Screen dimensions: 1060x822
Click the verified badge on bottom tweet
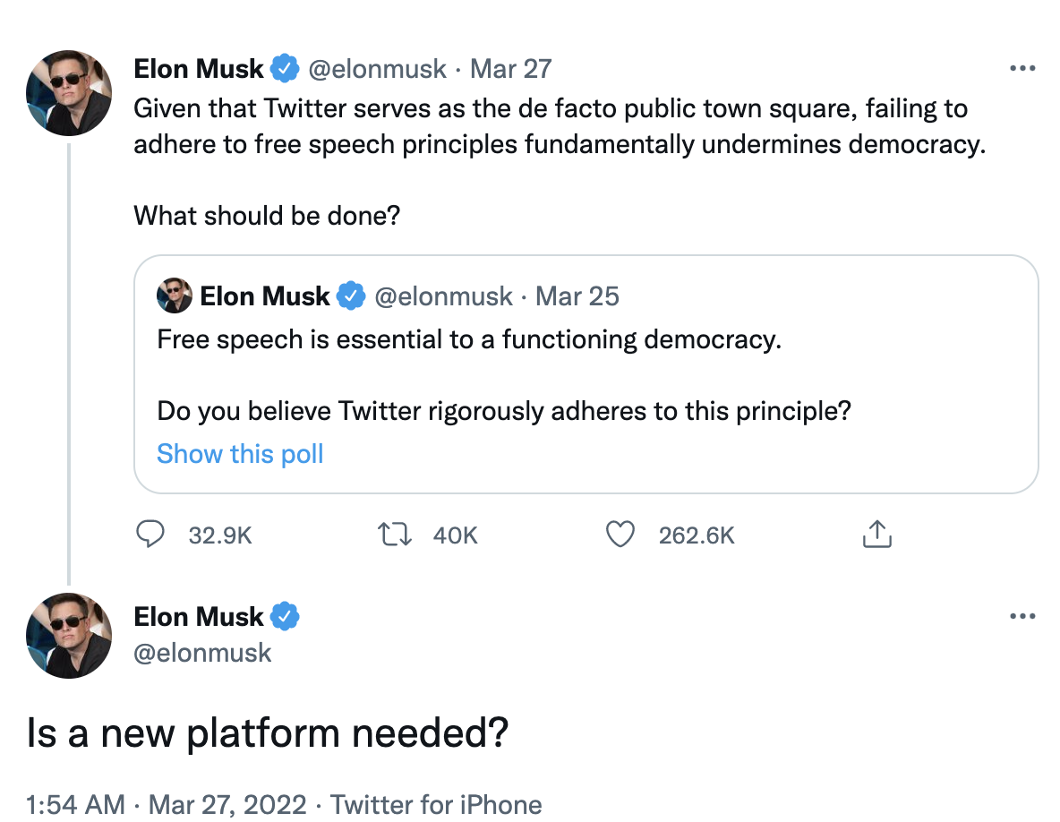(285, 617)
